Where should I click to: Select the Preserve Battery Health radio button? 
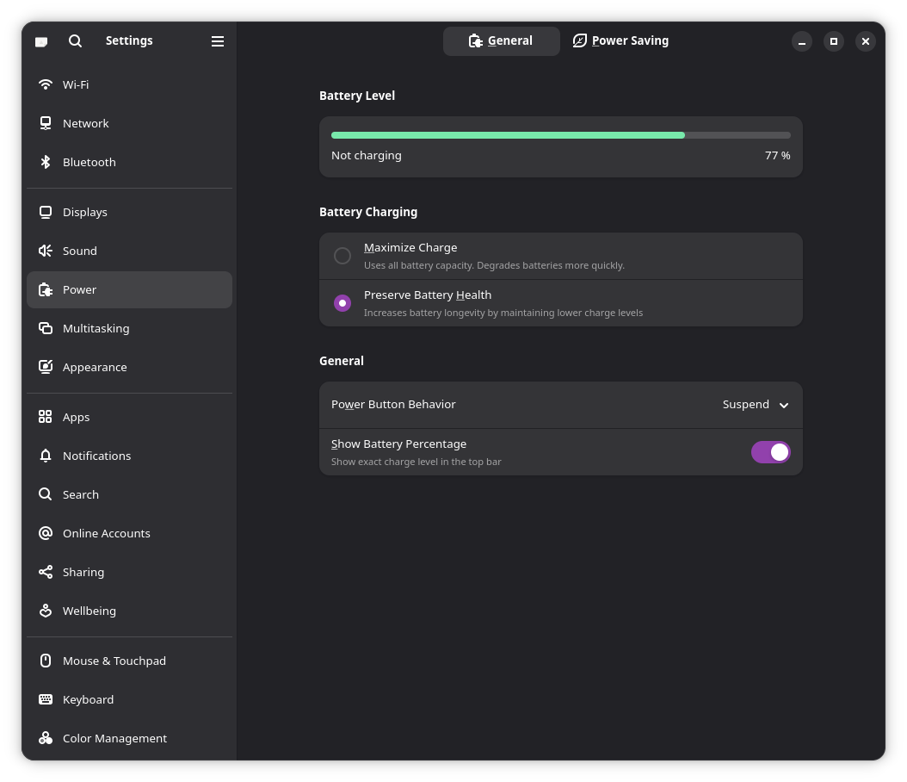tap(342, 303)
